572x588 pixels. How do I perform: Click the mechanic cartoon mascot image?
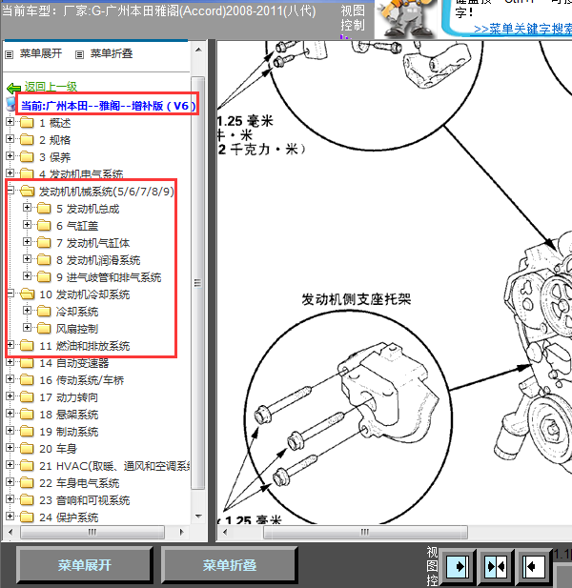(x=406, y=18)
